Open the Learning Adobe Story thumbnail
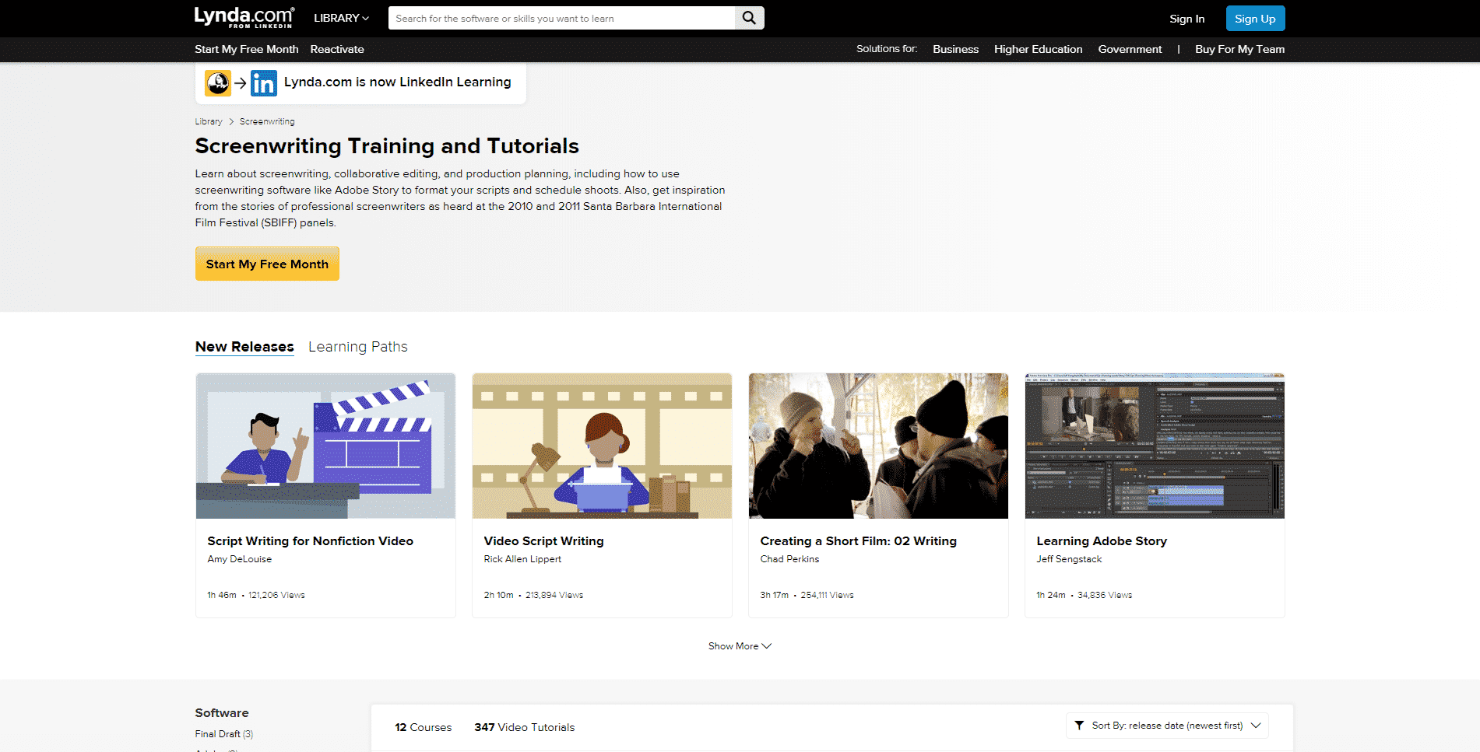1480x752 pixels. click(x=1155, y=446)
